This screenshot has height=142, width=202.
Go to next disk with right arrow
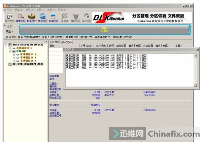click(11, 26)
